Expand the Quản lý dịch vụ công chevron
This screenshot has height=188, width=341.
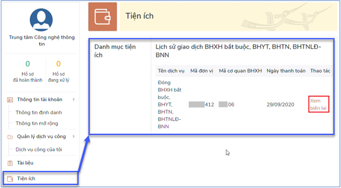pos(74,136)
